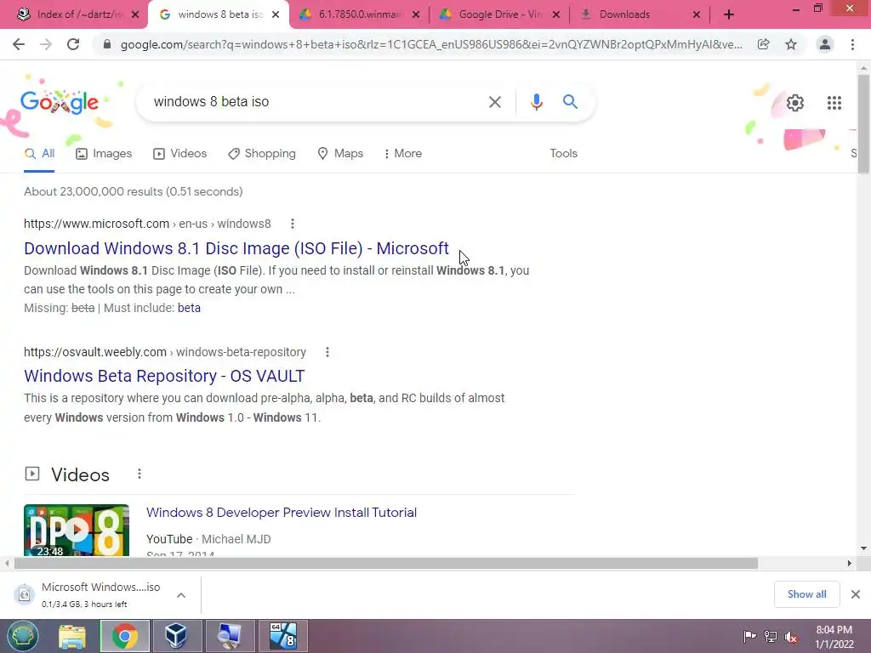Viewport: 871px width, 653px height.
Task: Open Windows 8 Developer Preview Install Tutorial
Action: pyautogui.click(x=282, y=512)
